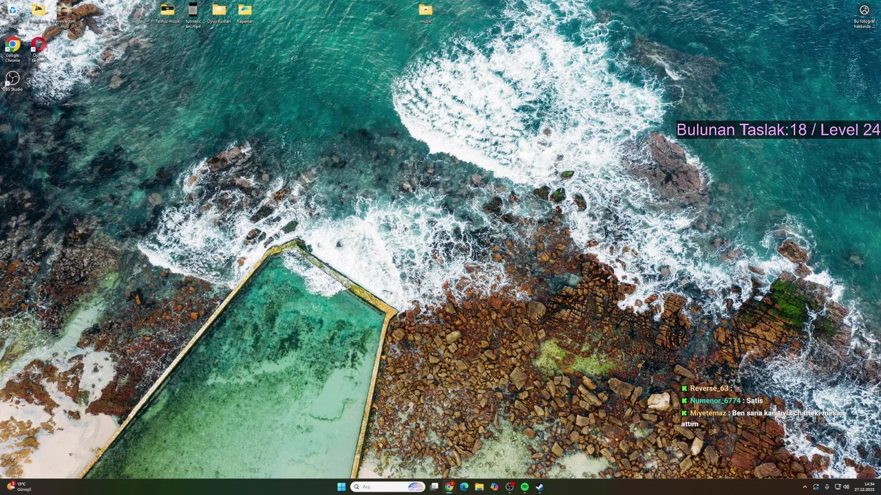Select the Kapaklar folder

(245, 14)
